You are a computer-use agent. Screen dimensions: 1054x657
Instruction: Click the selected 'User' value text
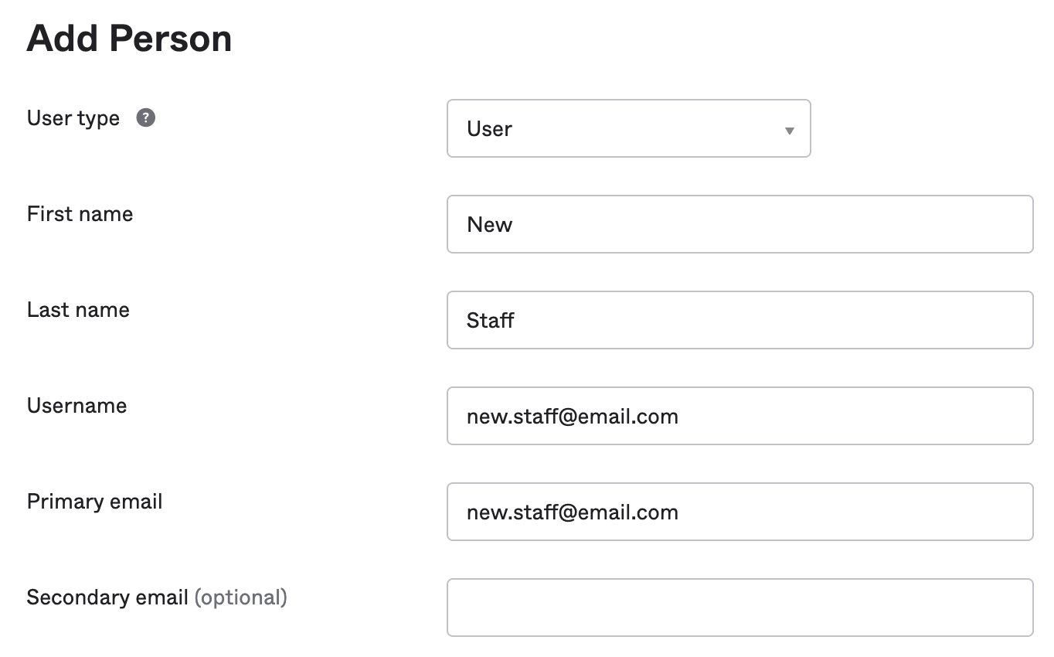(489, 129)
